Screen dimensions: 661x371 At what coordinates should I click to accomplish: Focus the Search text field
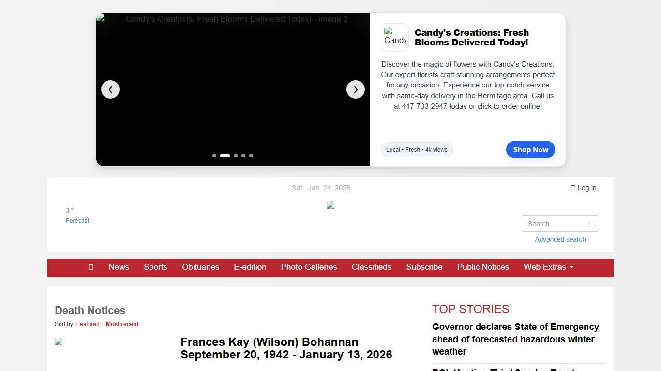point(554,224)
